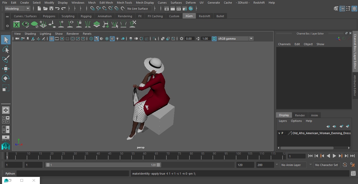Redo the action with the arrow icon
This screenshot has height=184, width=358.
63,9
